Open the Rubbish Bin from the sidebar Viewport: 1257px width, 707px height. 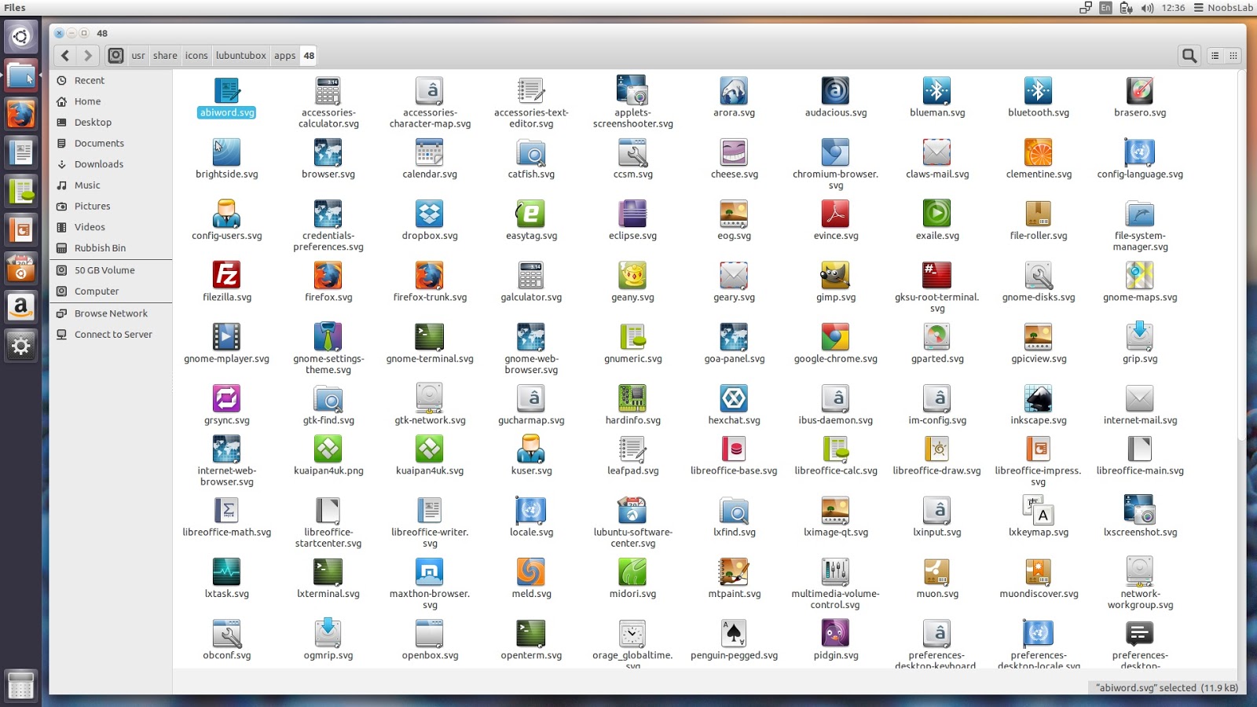point(100,247)
